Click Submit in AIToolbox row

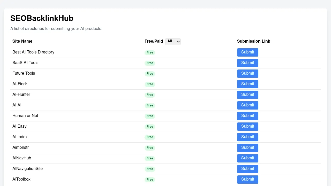[247, 179]
